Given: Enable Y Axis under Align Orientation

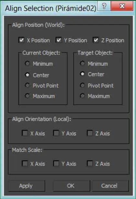Looking at the screenshot, I should [56, 133].
